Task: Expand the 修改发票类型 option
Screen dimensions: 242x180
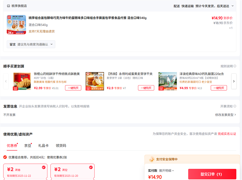Action: [225, 115]
